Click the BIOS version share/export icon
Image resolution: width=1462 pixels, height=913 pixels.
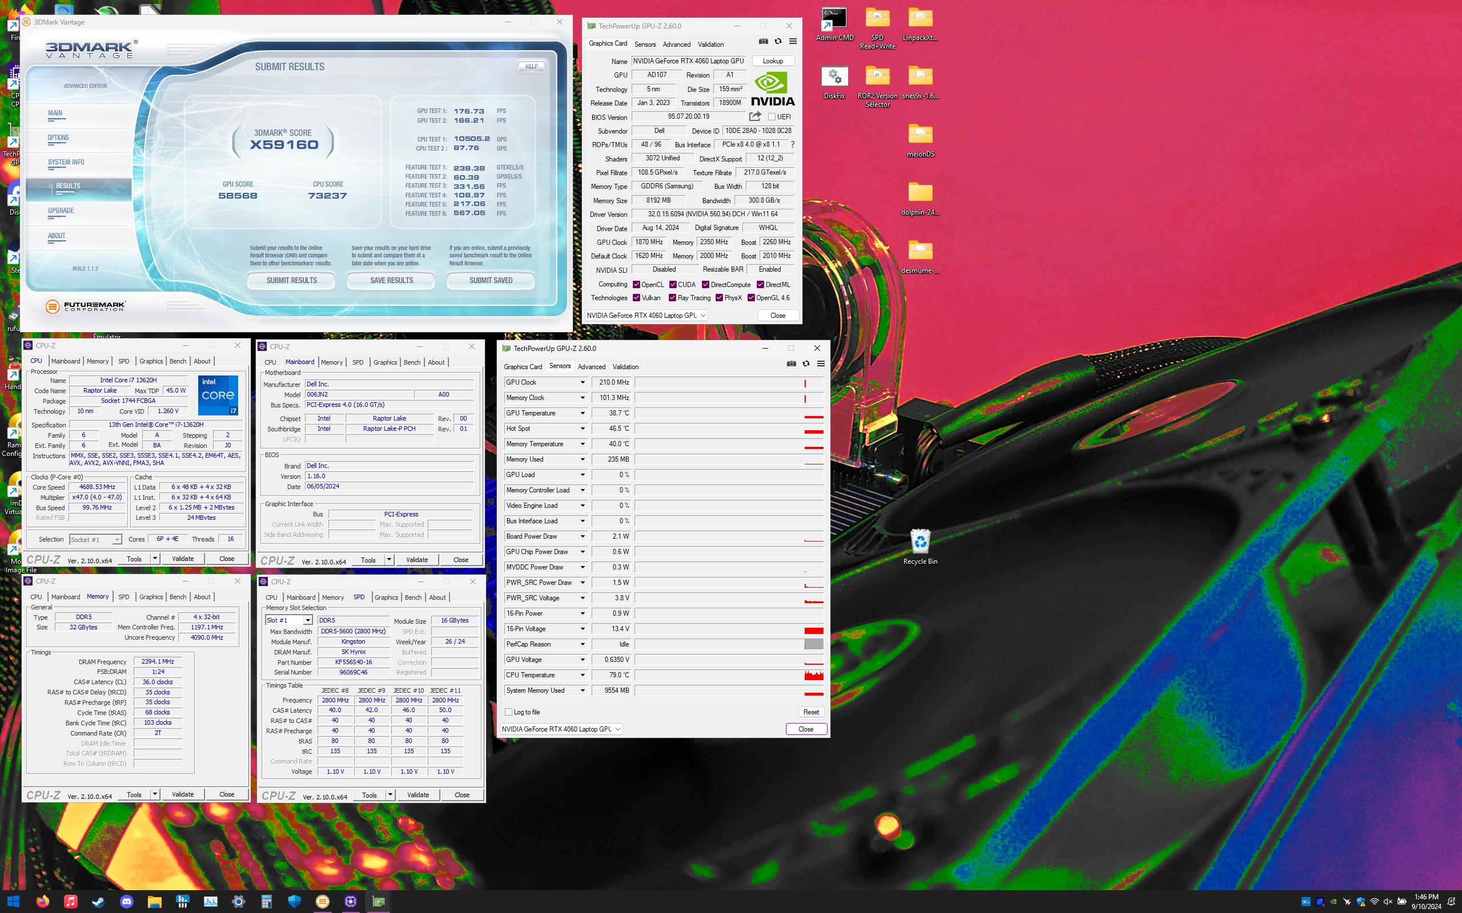(x=755, y=116)
